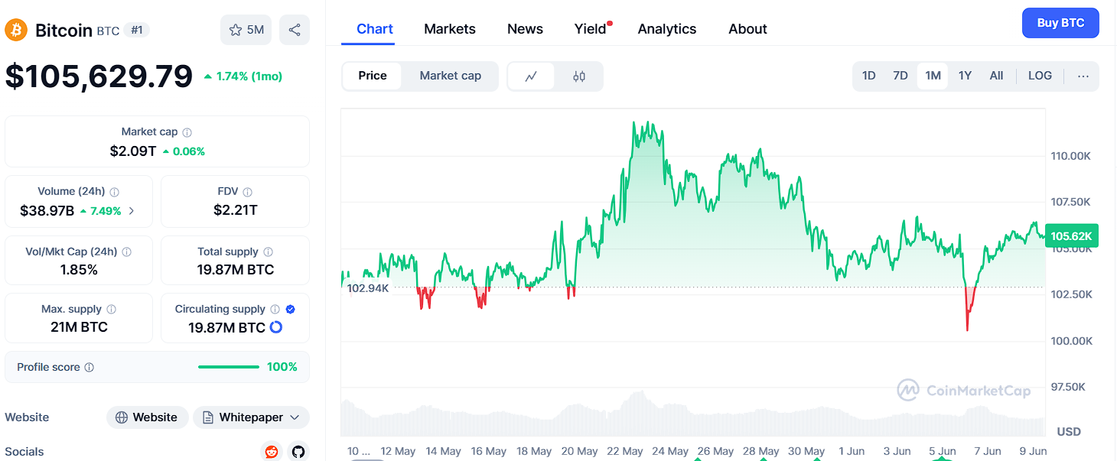This screenshot has width=1117, height=461.
Task: Select the Price toggle
Action: click(373, 76)
